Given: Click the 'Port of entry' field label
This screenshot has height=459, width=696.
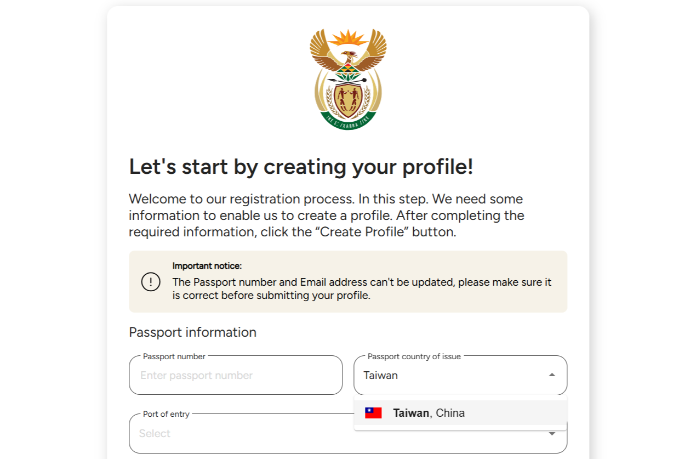Looking at the screenshot, I should click(166, 414).
